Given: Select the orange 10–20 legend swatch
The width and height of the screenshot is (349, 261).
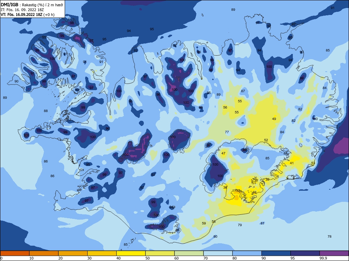Looking at the screenshot, I should coord(44,253).
